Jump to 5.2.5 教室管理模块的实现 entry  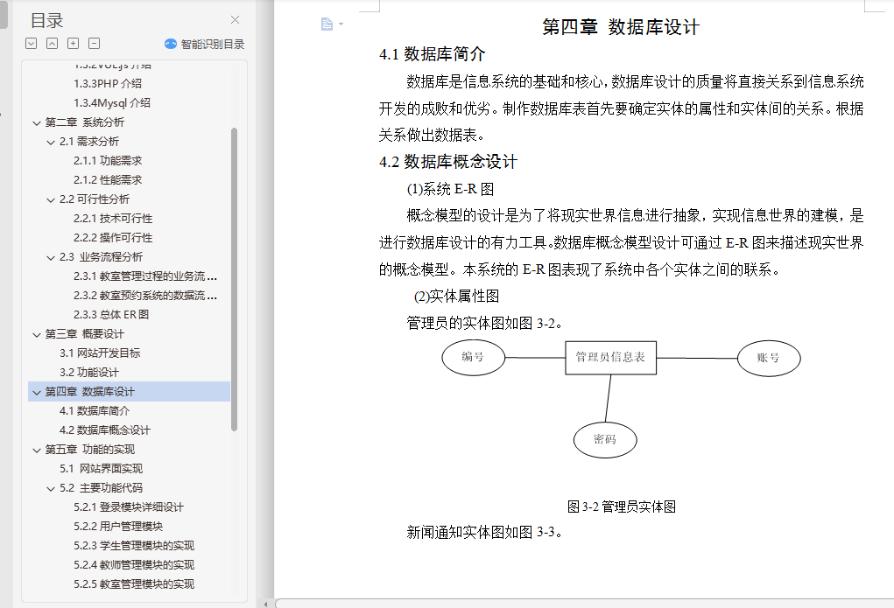(134, 584)
